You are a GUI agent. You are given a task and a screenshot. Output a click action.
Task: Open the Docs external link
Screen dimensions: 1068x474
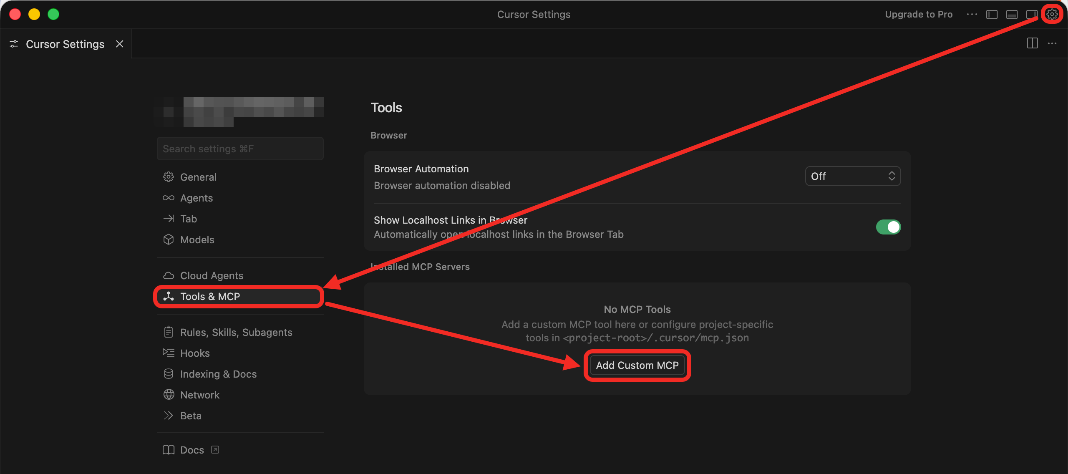pyautogui.click(x=191, y=450)
